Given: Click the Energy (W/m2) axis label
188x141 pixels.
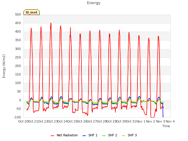Looking at the screenshot, I should pyautogui.click(x=4, y=66).
